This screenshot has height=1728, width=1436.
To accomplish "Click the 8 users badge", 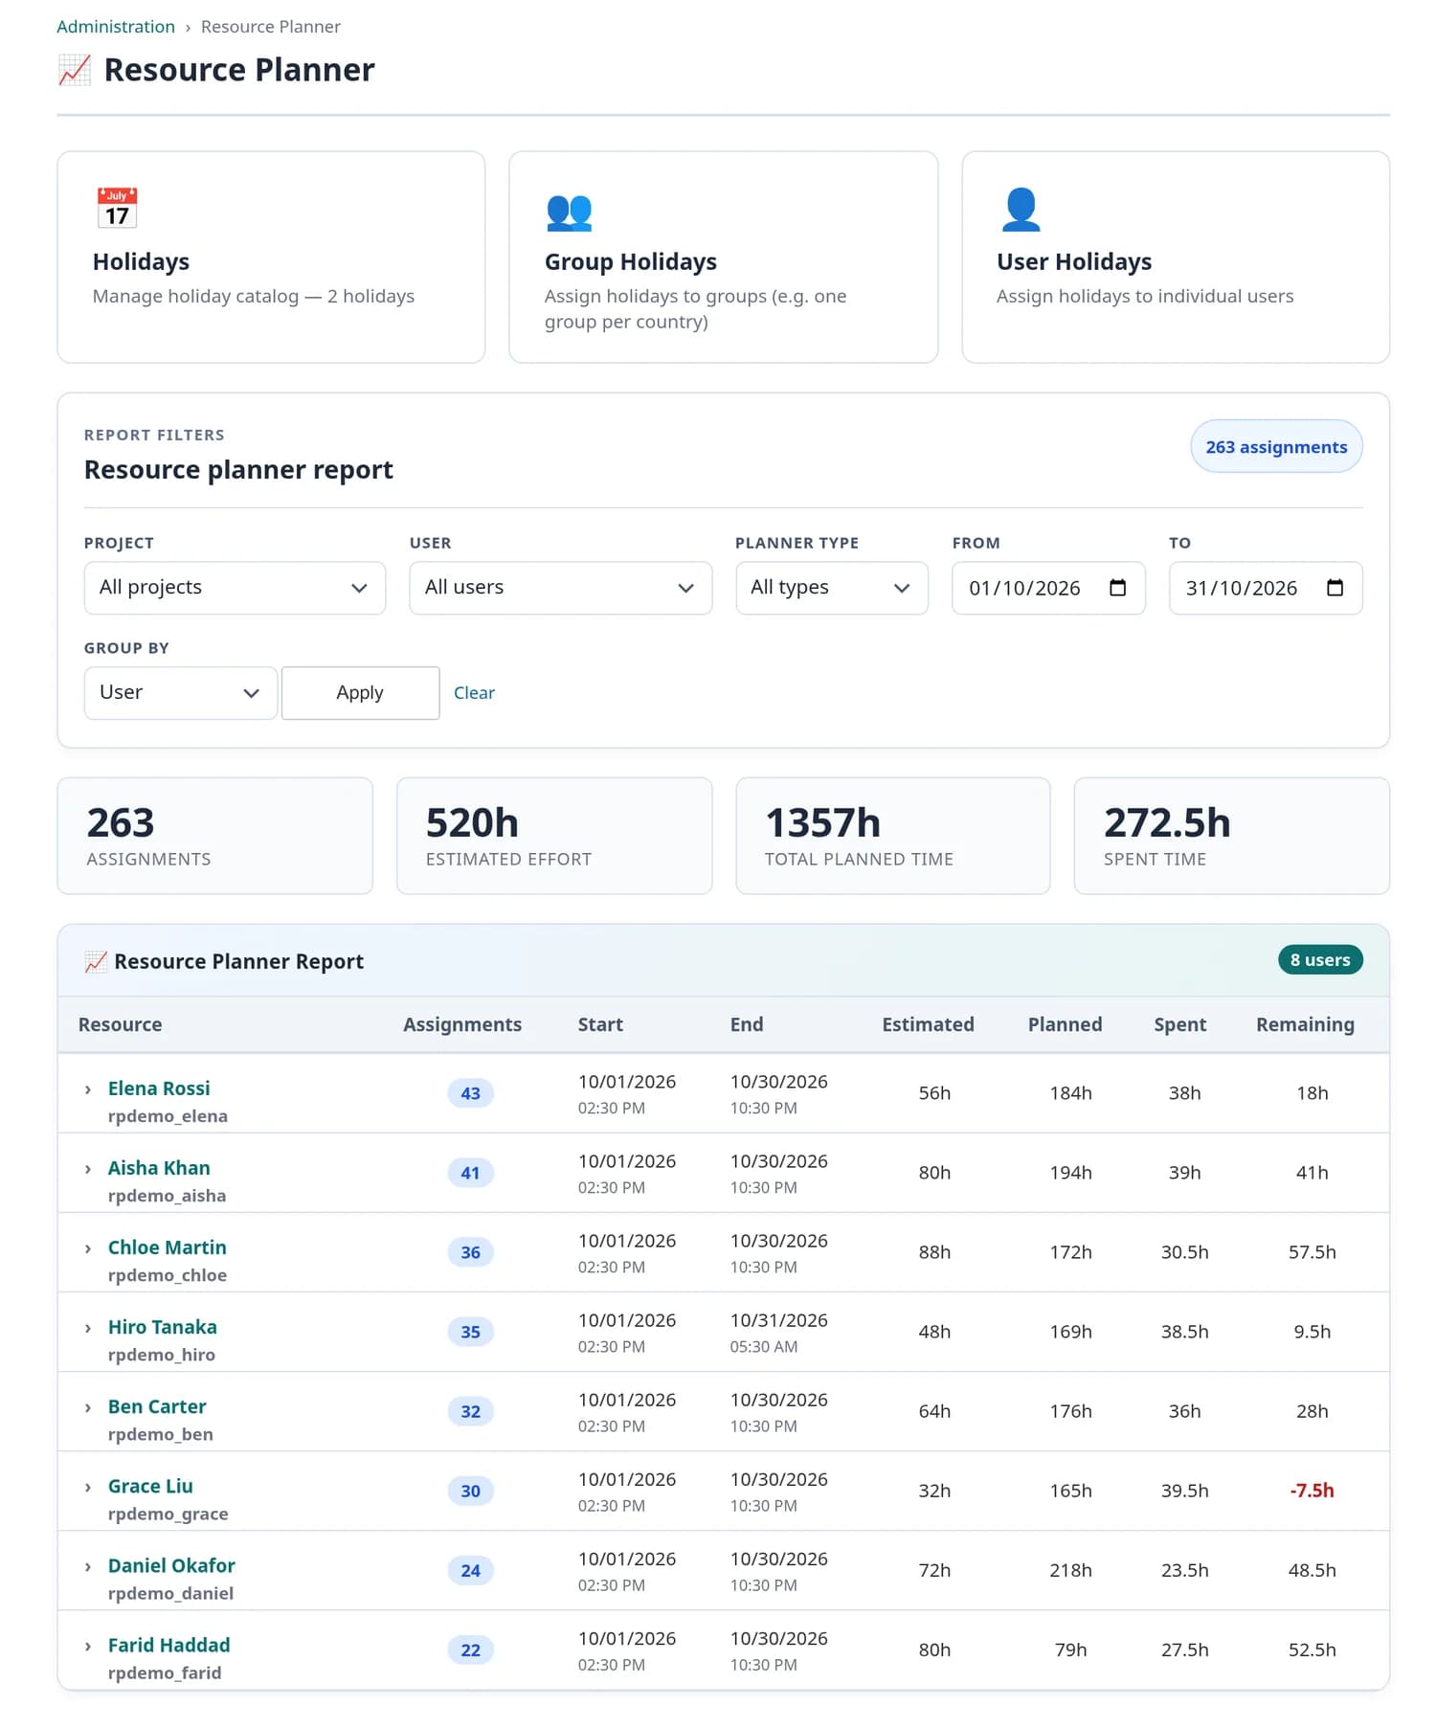I will pos(1320,960).
